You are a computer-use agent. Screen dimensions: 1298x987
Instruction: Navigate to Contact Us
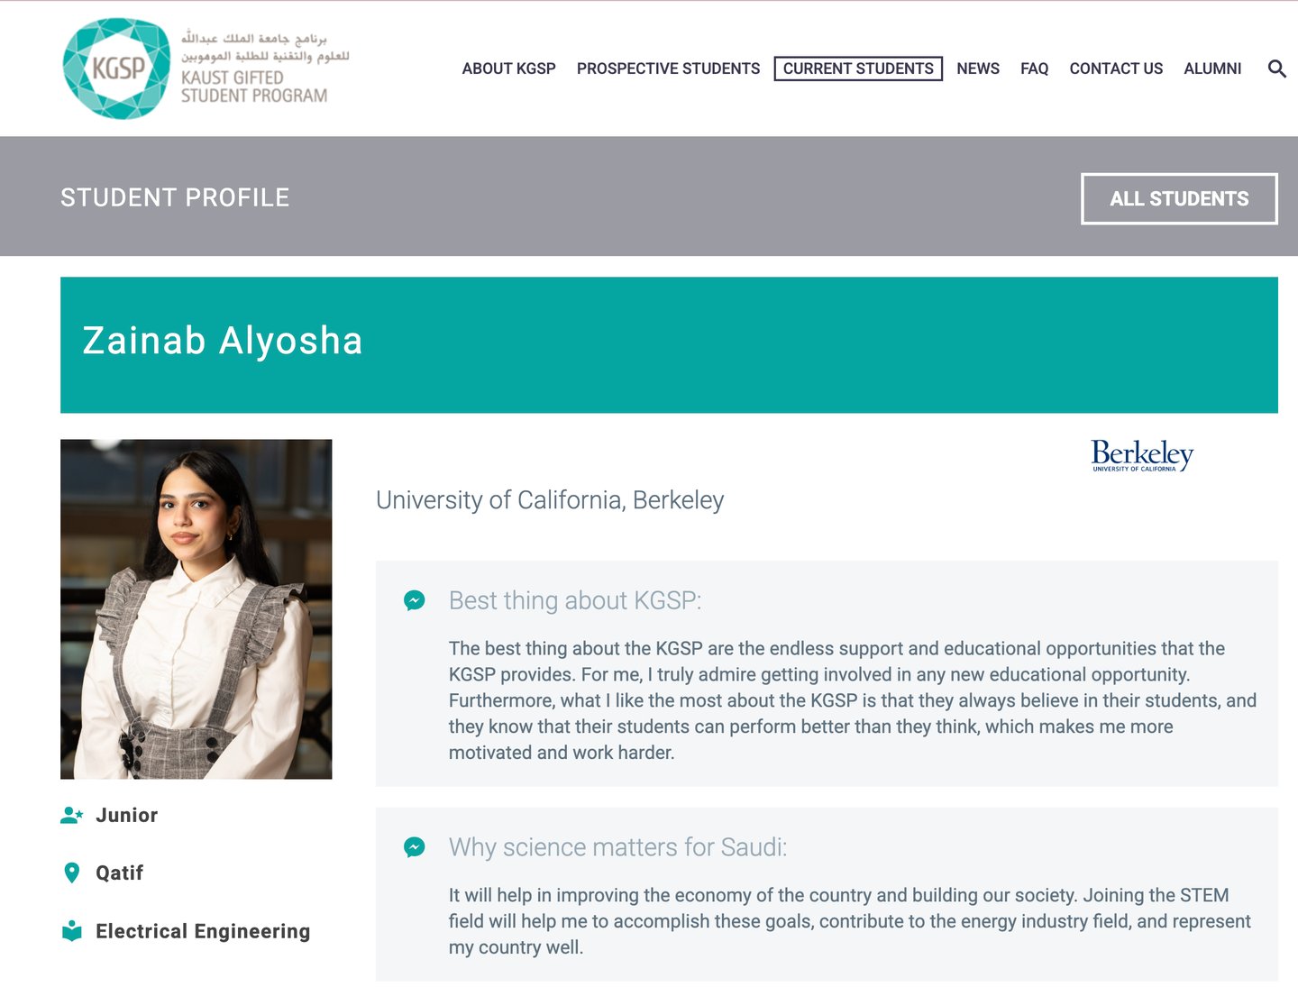(x=1116, y=69)
